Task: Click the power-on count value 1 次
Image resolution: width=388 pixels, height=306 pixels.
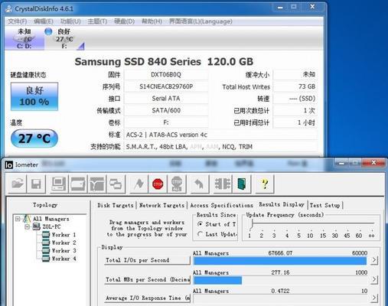Action: tap(295, 111)
